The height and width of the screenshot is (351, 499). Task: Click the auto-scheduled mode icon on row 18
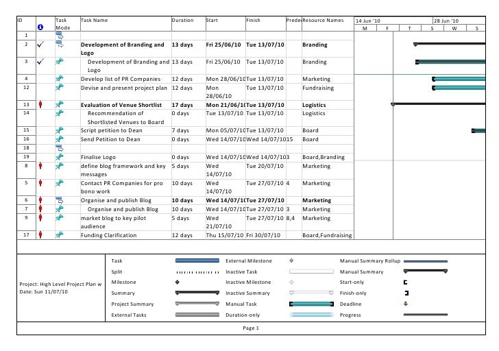pyautogui.click(x=60, y=148)
